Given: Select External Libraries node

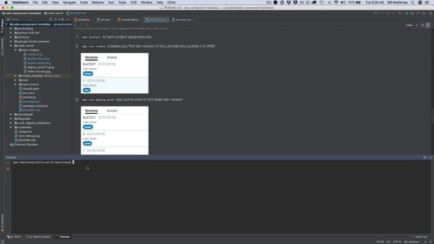Looking at the screenshot, I should [x=24, y=144].
